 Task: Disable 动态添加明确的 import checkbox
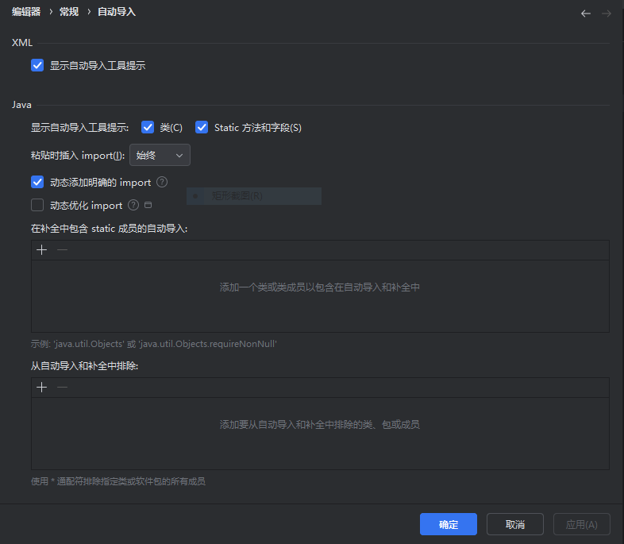coord(37,183)
